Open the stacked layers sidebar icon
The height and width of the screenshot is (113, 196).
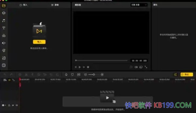[x=4, y=13]
